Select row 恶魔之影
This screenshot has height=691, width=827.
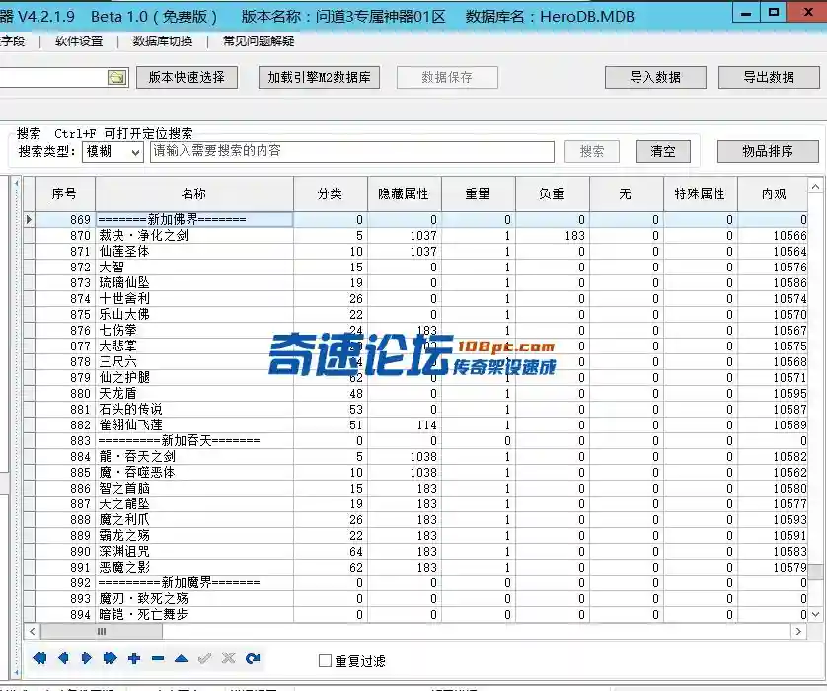coord(415,567)
